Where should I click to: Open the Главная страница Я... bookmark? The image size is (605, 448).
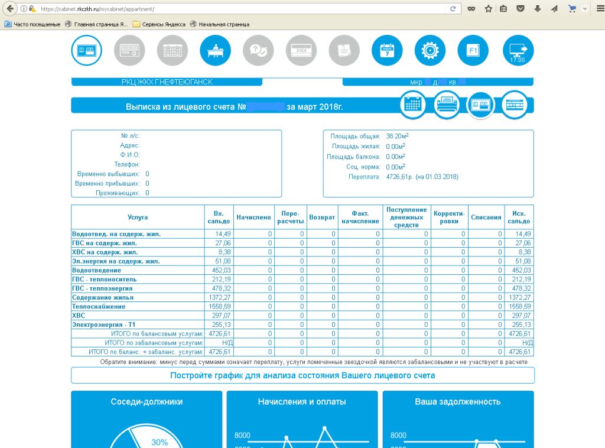coord(96,24)
